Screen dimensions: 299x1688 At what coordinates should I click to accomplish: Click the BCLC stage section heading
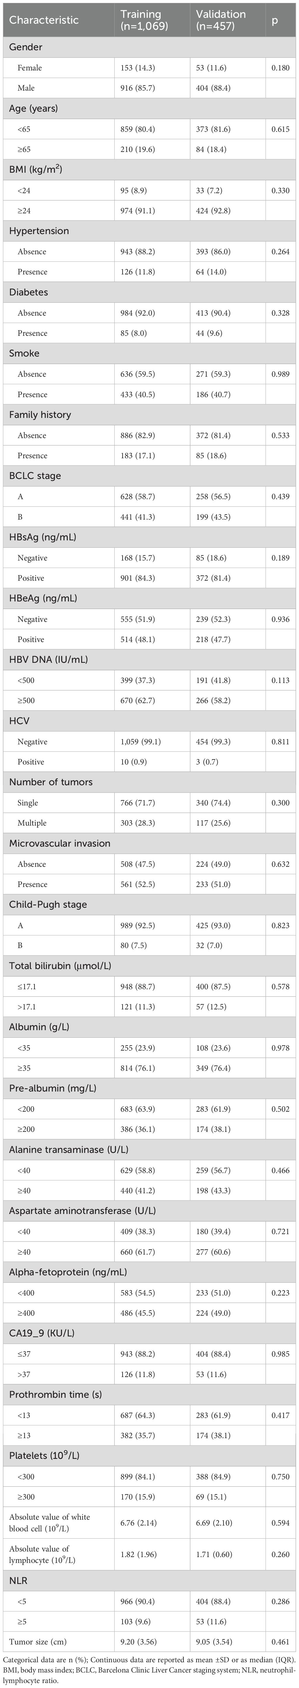tap(35, 476)
